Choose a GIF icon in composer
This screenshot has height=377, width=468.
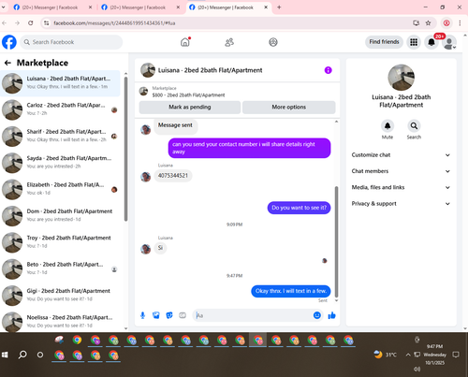[183, 315]
